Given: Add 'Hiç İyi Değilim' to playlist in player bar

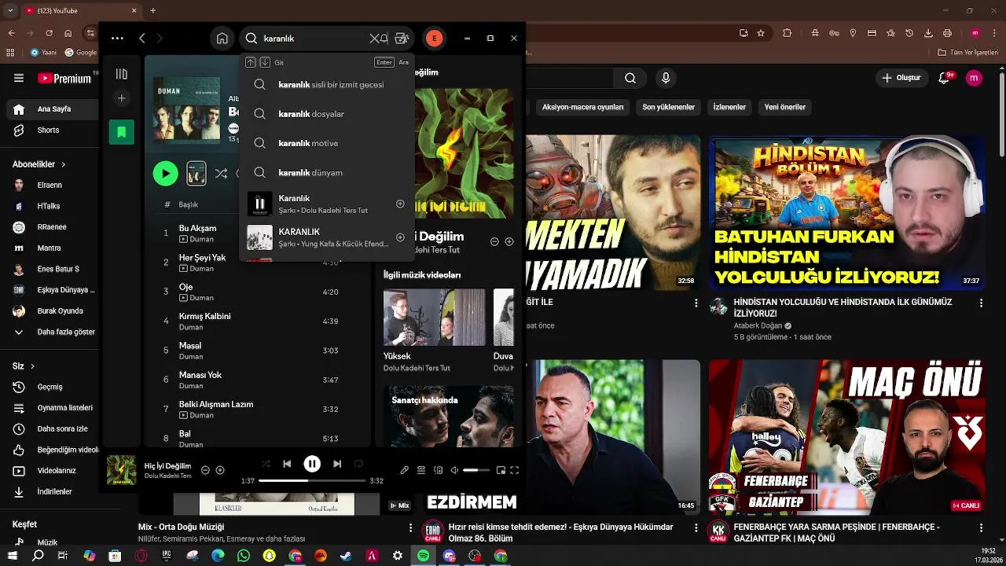Looking at the screenshot, I should pyautogui.click(x=220, y=470).
